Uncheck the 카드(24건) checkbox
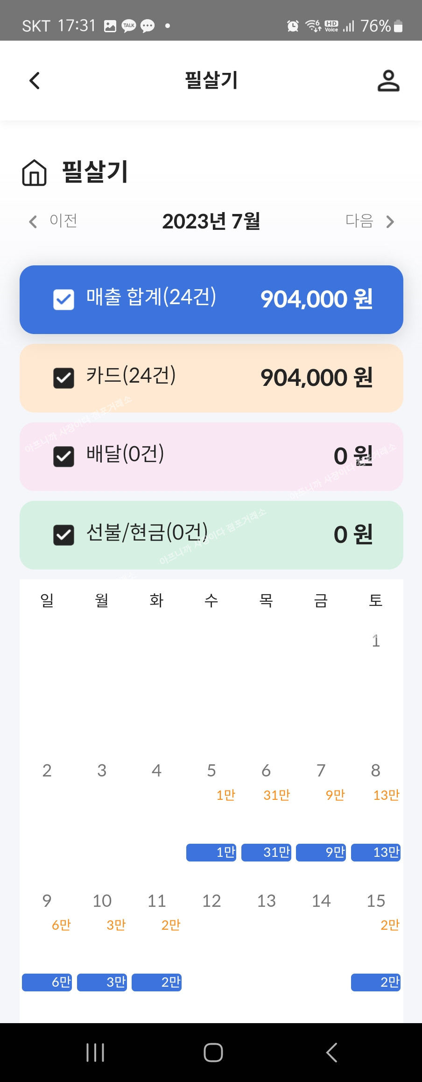The height and width of the screenshot is (1082, 422). pyautogui.click(x=63, y=378)
